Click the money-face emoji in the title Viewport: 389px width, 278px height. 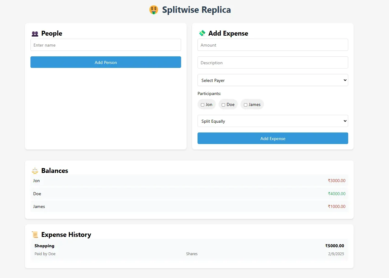(x=154, y=10)
